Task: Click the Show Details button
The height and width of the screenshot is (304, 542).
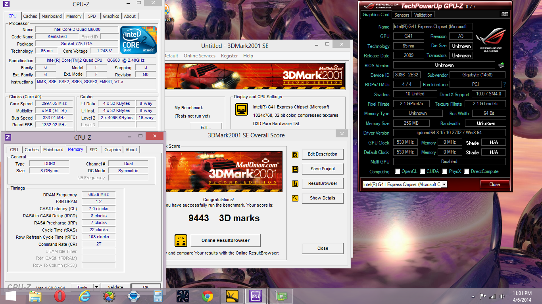Action: point(323,198)
